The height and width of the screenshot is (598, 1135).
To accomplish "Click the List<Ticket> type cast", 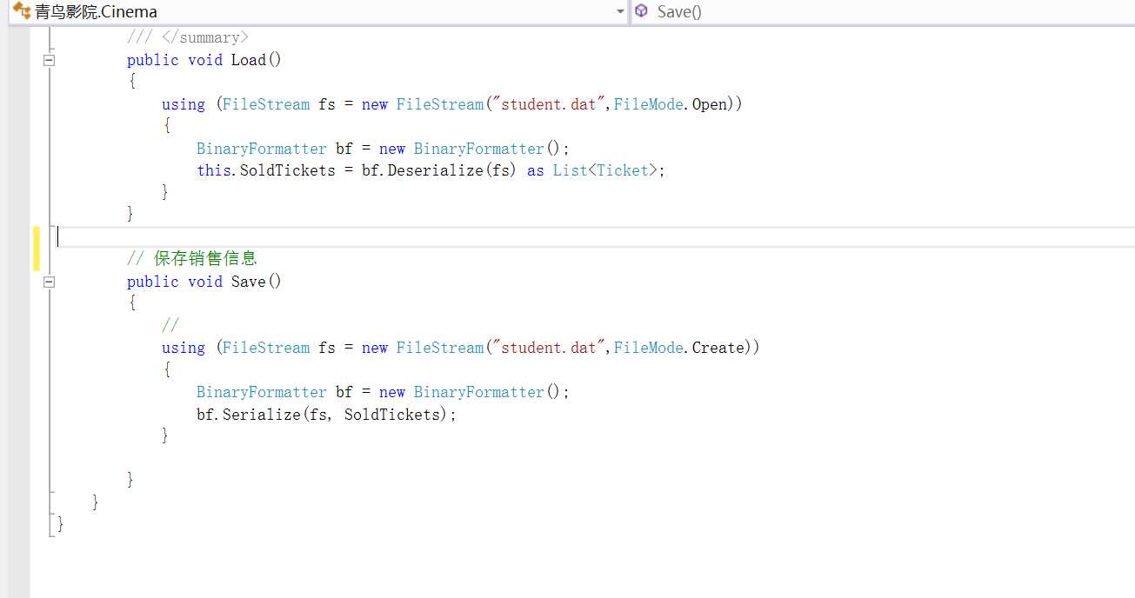I will 605,170.
